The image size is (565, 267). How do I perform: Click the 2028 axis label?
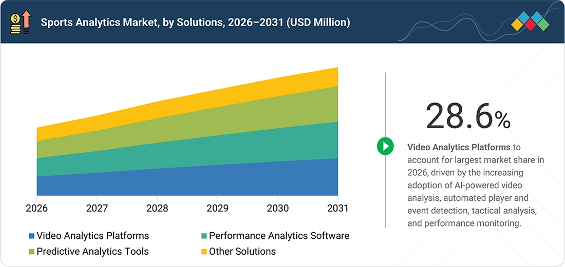click(157, 209)
